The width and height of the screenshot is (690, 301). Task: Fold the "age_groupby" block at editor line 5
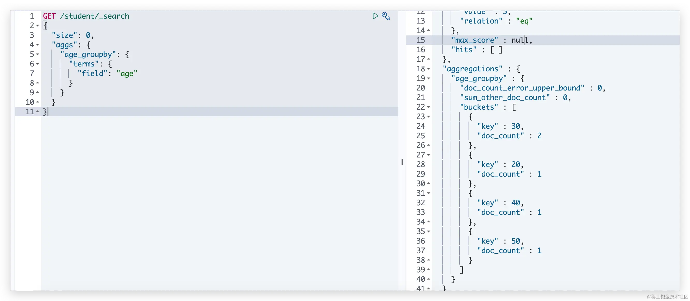pyautogui.click(x=38, y=54)
